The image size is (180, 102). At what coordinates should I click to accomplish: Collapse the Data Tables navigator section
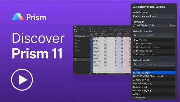[x=74, y=35]
